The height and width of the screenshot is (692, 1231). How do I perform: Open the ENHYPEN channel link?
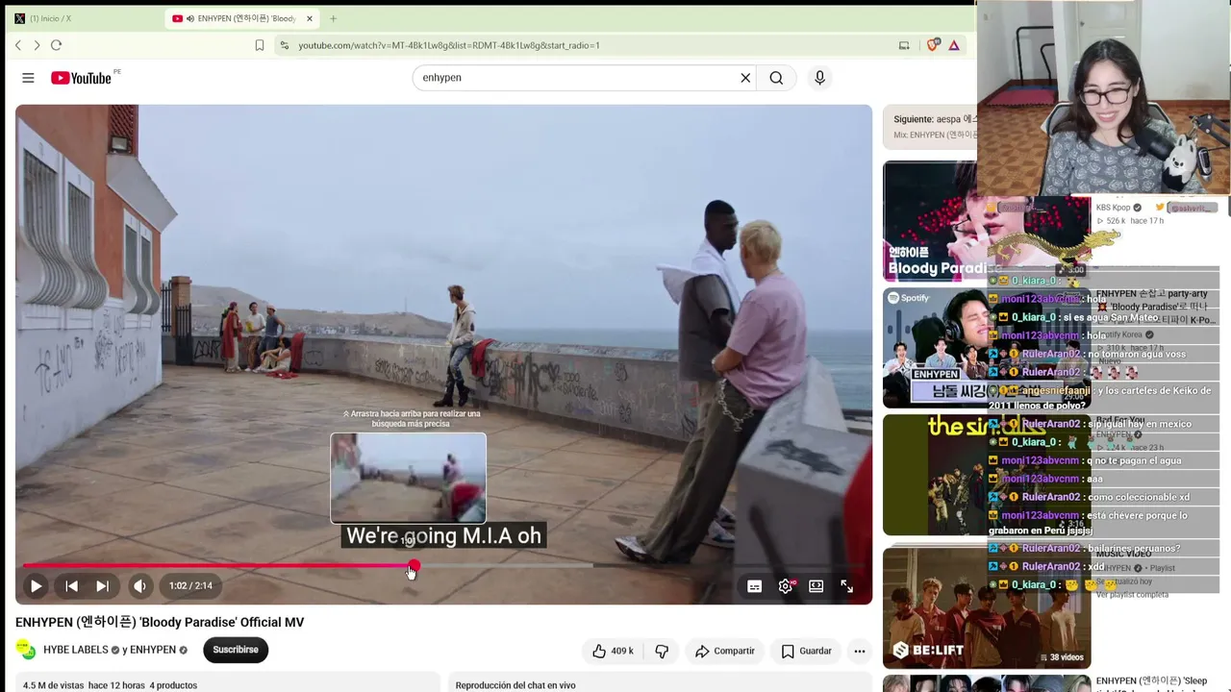point(153,650)
